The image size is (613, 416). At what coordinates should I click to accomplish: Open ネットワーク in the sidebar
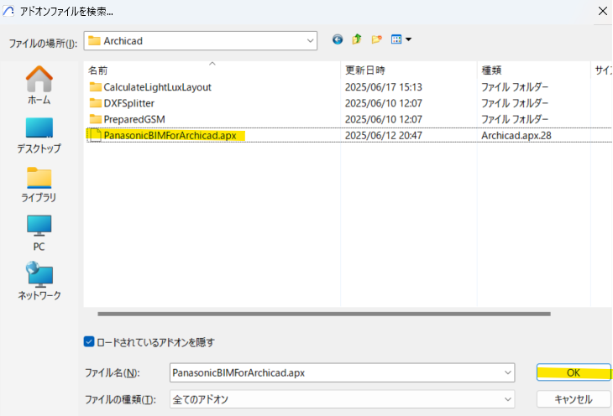(x=39, y=281)
